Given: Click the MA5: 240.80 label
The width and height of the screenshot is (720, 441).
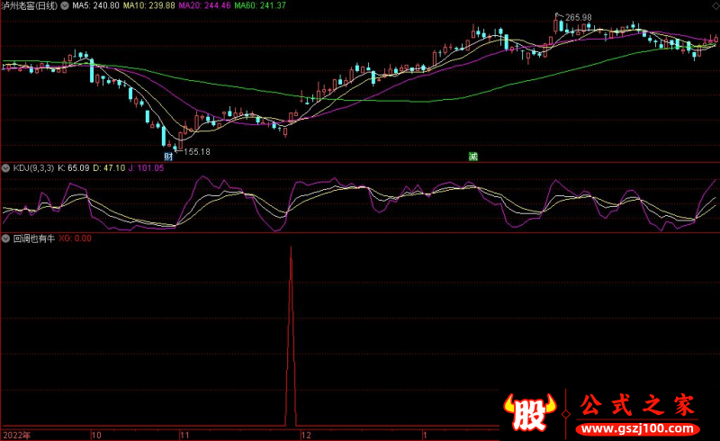Looking at the screenshot, I should coord(94,5).
